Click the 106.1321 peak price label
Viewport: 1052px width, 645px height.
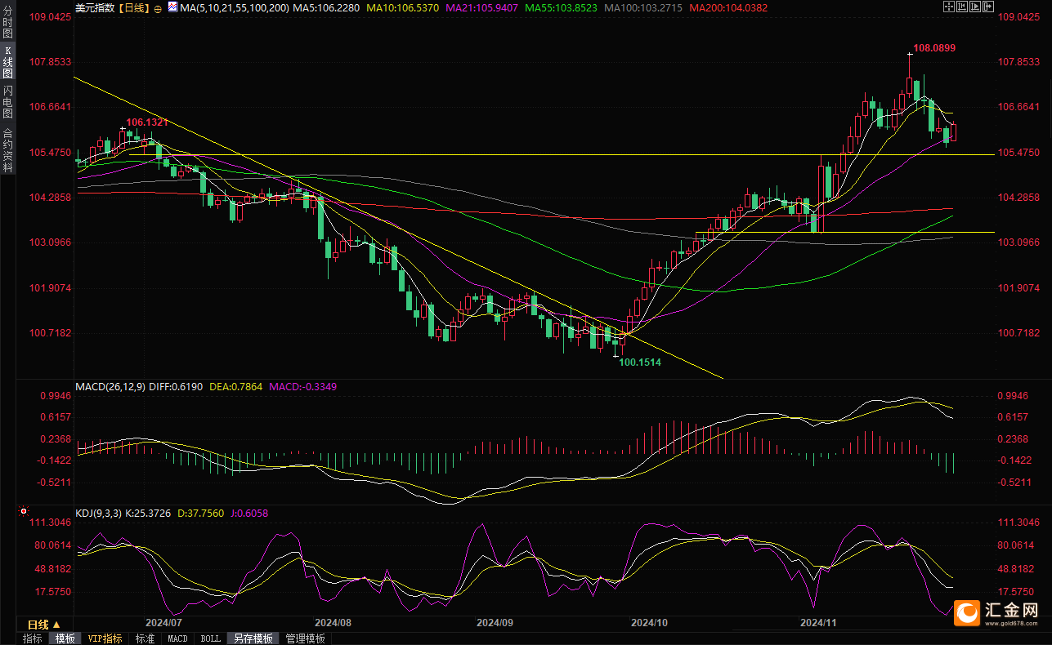coord(147,122)
